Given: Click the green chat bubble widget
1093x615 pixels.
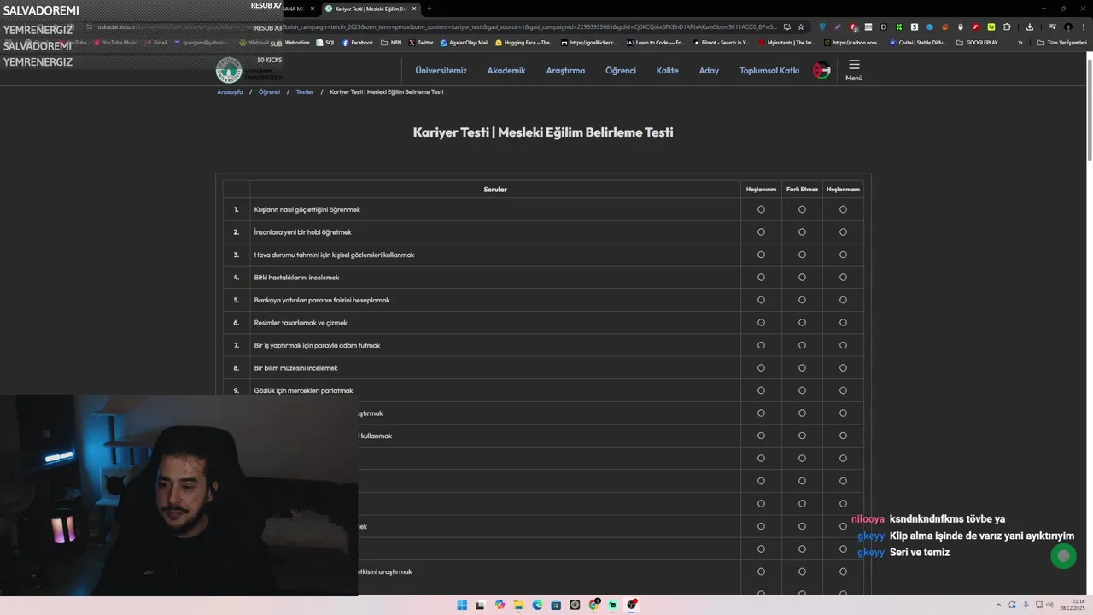Looking at the screenshot, I should pos(1063,556).
